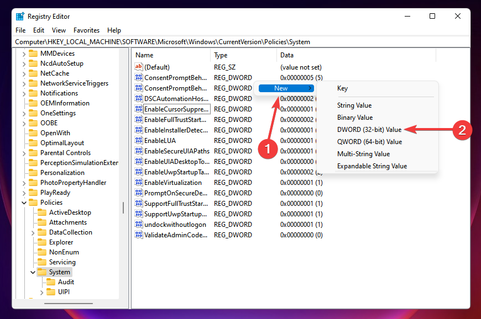Select the New context menu item
The width and height of the screenshot is (481, 319).
point(286,88)
